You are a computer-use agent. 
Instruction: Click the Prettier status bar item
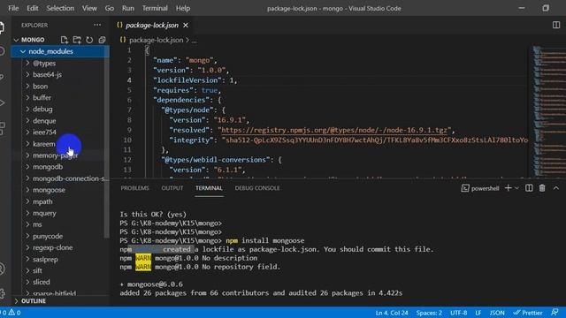(x=528, y=313)
